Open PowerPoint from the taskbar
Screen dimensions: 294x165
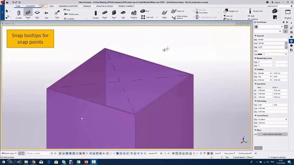(x=86, y=162)
